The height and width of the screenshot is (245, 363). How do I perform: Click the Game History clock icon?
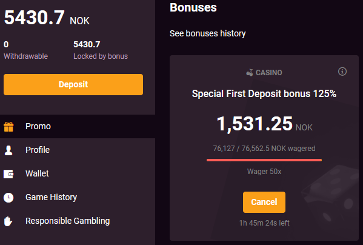coord(8,198)
